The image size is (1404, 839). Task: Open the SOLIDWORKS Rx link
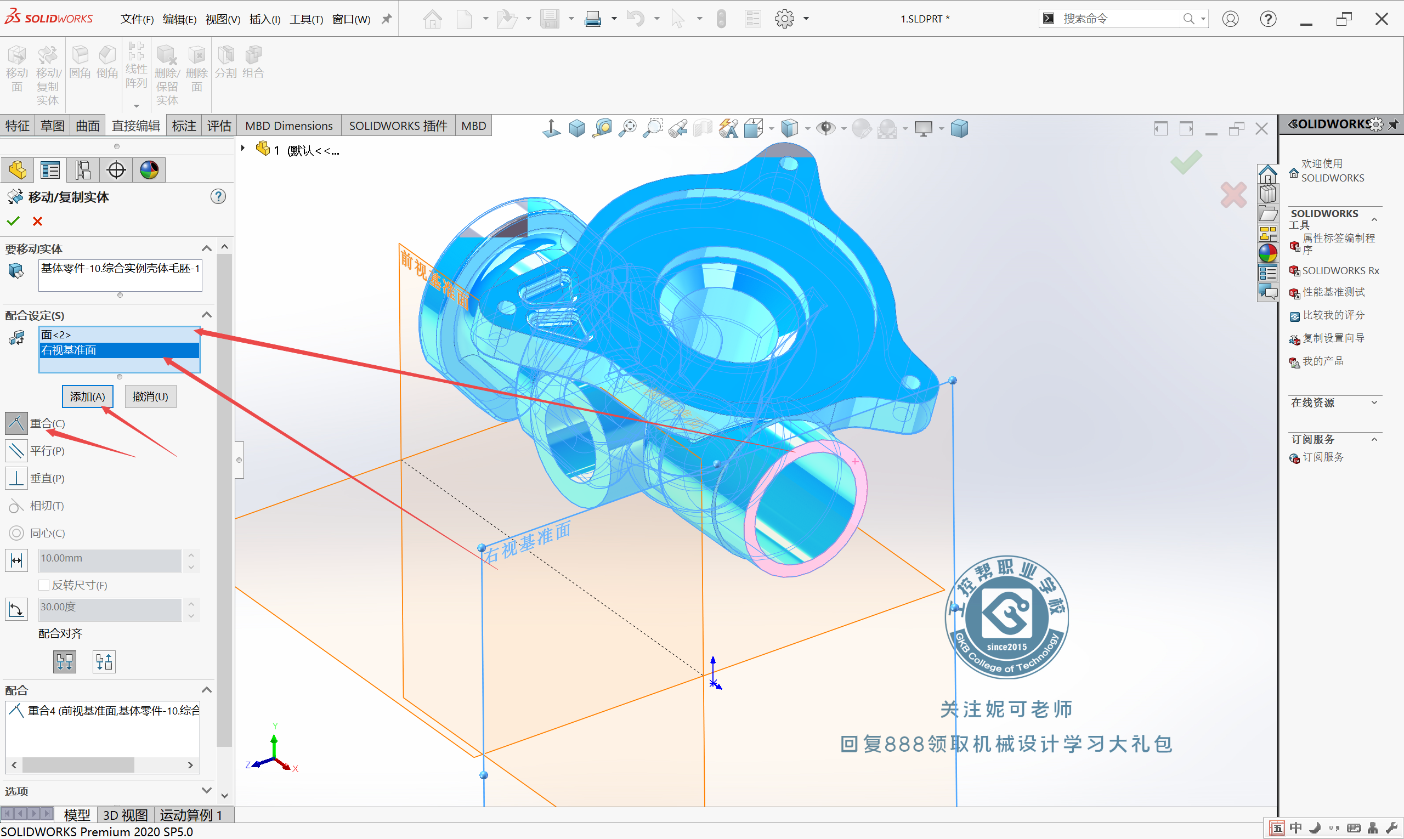pyautogui.click(x=1341, y=271)
